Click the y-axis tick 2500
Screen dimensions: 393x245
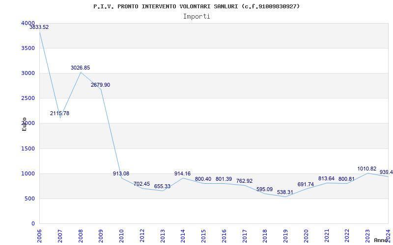27,98
